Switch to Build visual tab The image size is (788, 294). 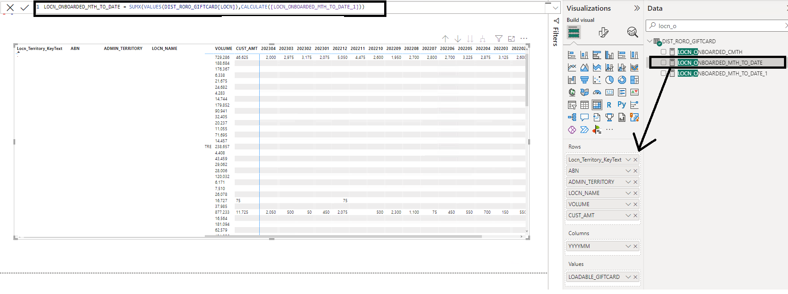[574, 32]
